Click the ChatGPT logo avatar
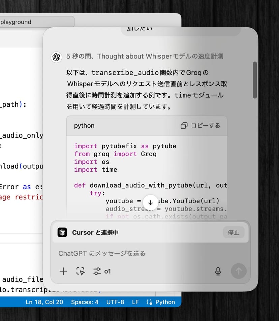 56,57
